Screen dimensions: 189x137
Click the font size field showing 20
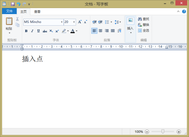68,22
